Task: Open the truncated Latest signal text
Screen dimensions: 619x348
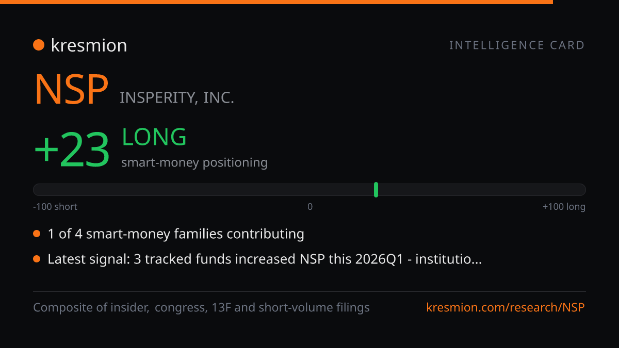Action: 265,259
